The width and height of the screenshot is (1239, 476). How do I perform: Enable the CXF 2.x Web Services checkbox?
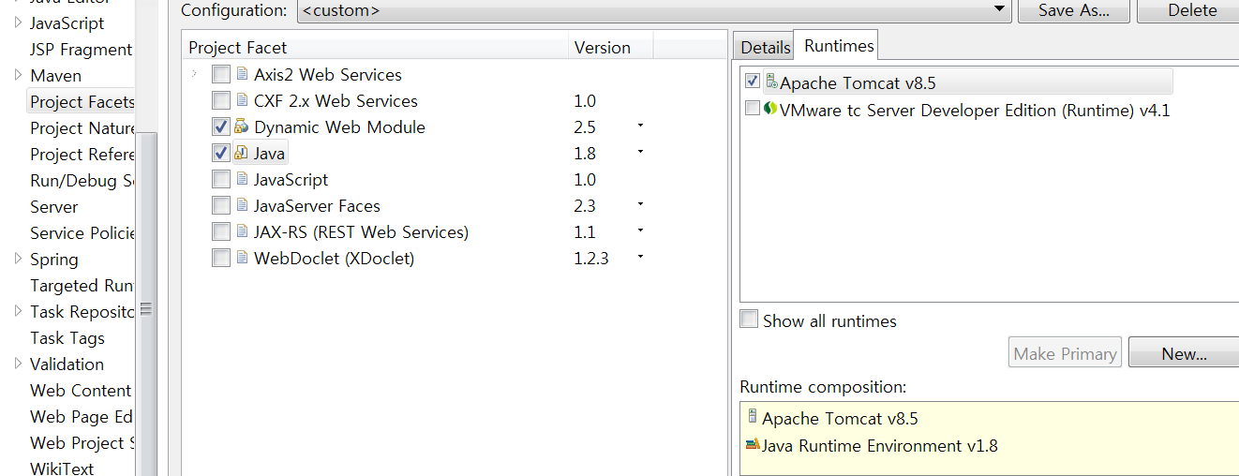[221, 100]
